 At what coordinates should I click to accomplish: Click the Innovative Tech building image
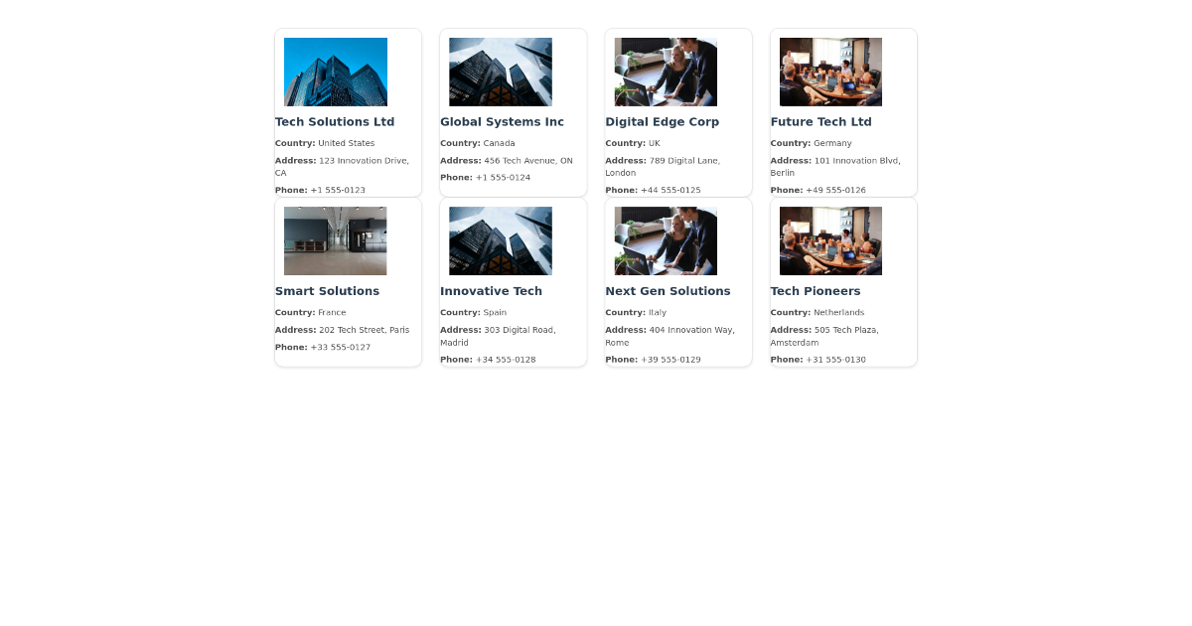pos(500,240)
